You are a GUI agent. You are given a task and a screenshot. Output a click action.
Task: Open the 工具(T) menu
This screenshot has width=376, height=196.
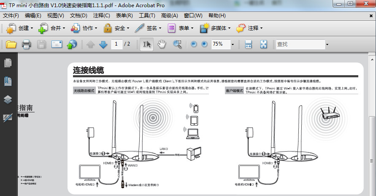[147, 16]
